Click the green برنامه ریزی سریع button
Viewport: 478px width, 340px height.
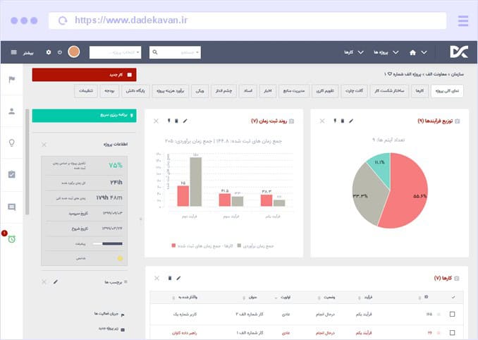(84, 116)
